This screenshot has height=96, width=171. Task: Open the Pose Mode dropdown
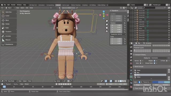coord(11,81)
